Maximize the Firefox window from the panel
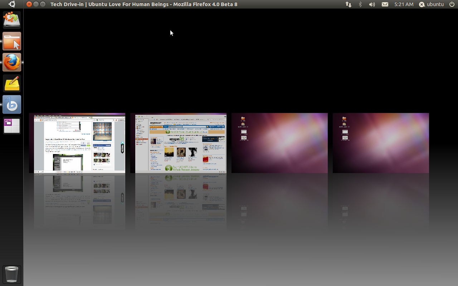 (43, 4)
